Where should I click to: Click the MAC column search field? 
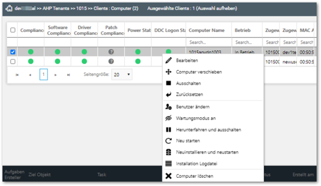[306, 42]
